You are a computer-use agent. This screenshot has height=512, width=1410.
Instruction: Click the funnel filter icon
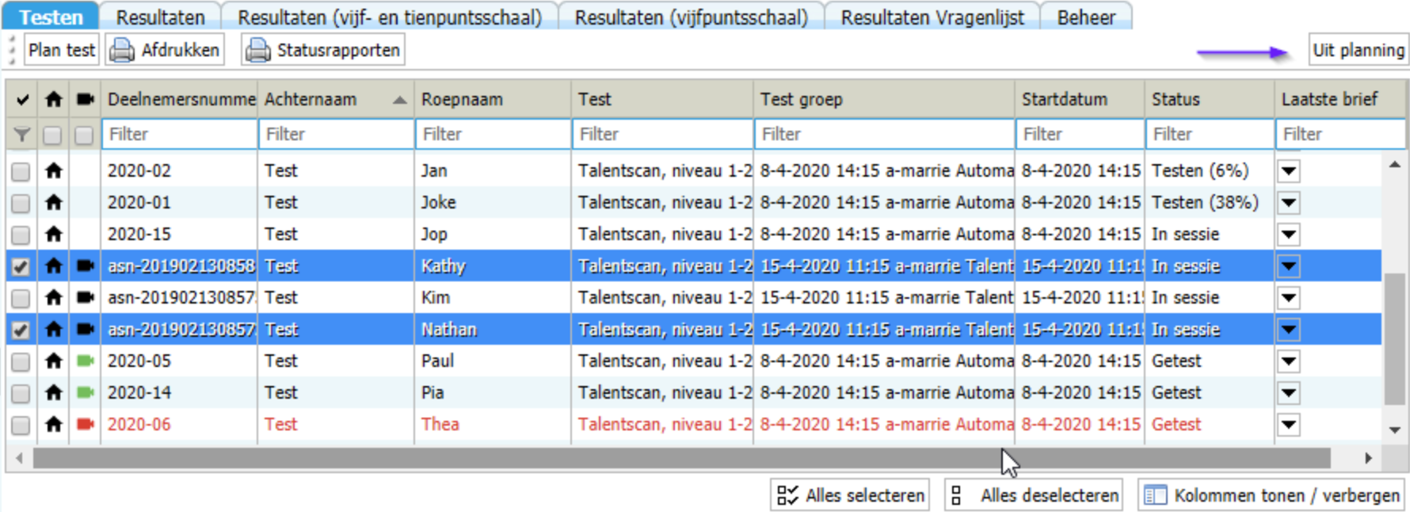click(x=22, y=135)
